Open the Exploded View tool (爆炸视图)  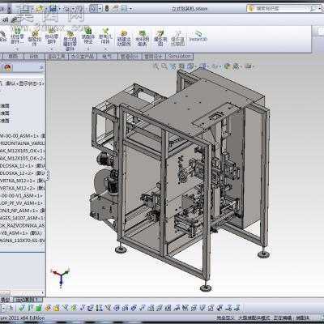[x=160, y=38]
